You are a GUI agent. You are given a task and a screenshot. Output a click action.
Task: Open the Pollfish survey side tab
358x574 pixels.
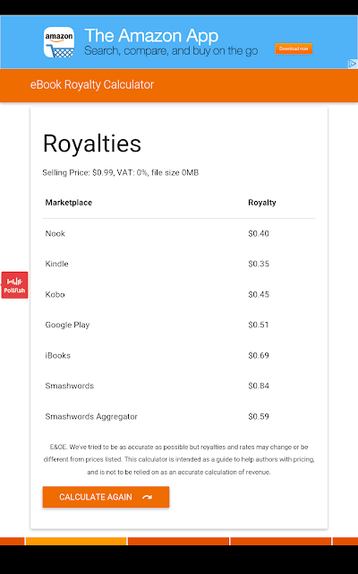tap(14, 285)
